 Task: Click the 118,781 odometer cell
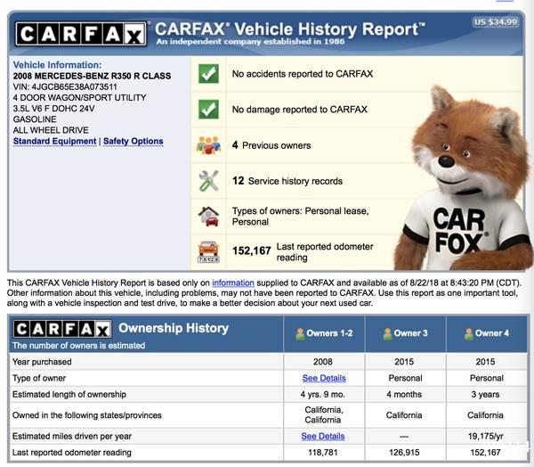pyautogui.click(x=323, y=453)
